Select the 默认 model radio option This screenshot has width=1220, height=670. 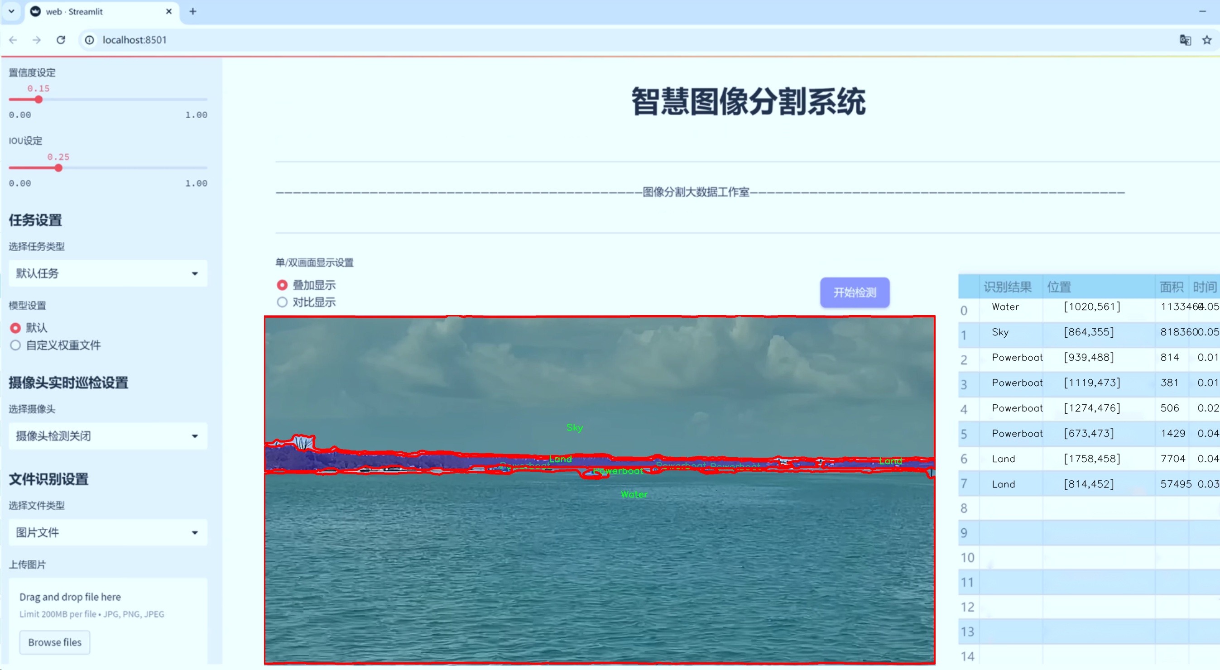(x=16, y=328)
